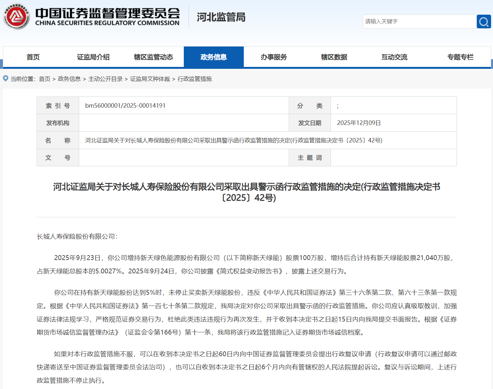
Task: Select the 政务信息 navigation tab
Action: point(214,57)
